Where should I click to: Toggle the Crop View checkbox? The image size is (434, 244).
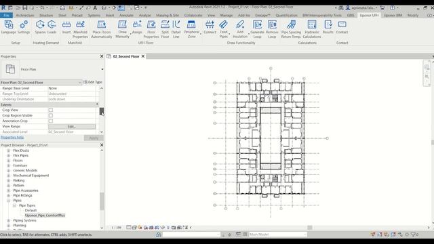[x=51, y=110]
